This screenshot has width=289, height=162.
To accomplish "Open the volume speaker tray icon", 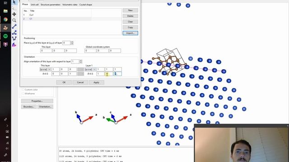I will 7,148.
